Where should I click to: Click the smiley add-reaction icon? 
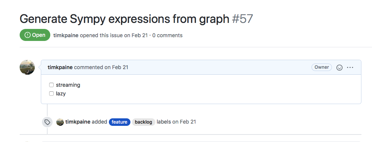(339, 68)
